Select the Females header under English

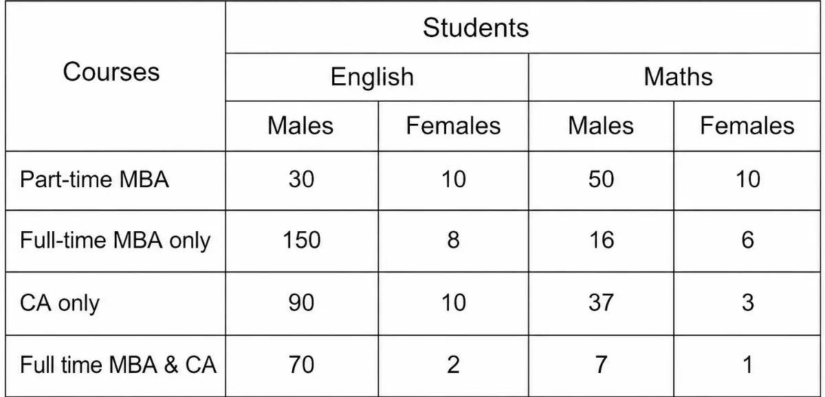click(x=453, y=126)
